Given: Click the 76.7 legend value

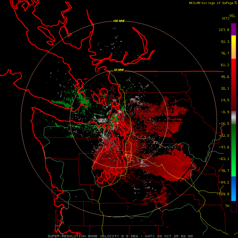Looking at the screenshot, I should [x=225, y=53].
